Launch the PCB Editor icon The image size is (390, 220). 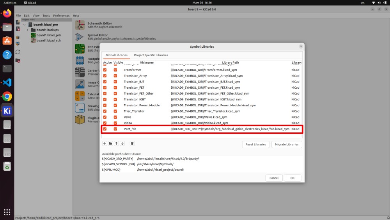(80, 48)
